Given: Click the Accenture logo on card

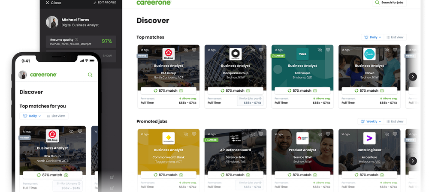Looking at the screenshot, I should coord(370,138).
